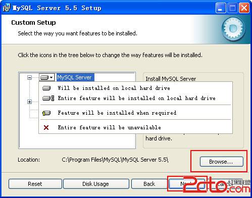Click the Reset button

point(35,184)
